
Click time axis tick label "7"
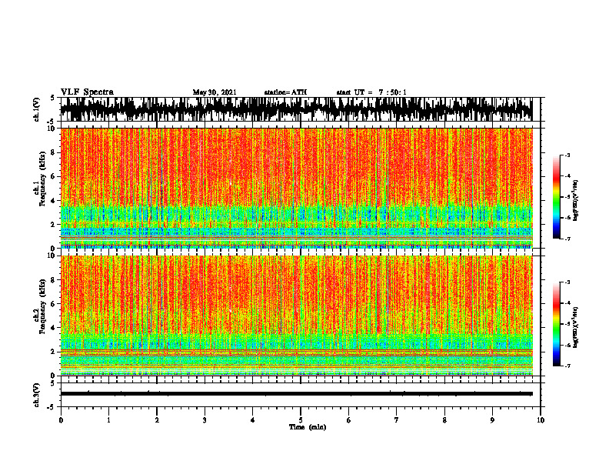396,420
